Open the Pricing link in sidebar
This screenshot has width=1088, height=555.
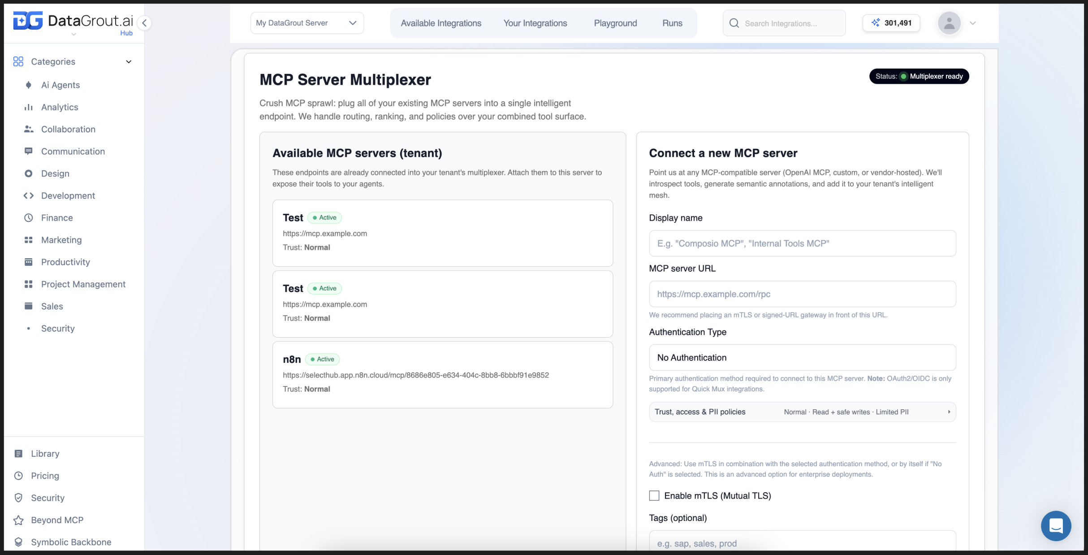click(x=45, y=476)
